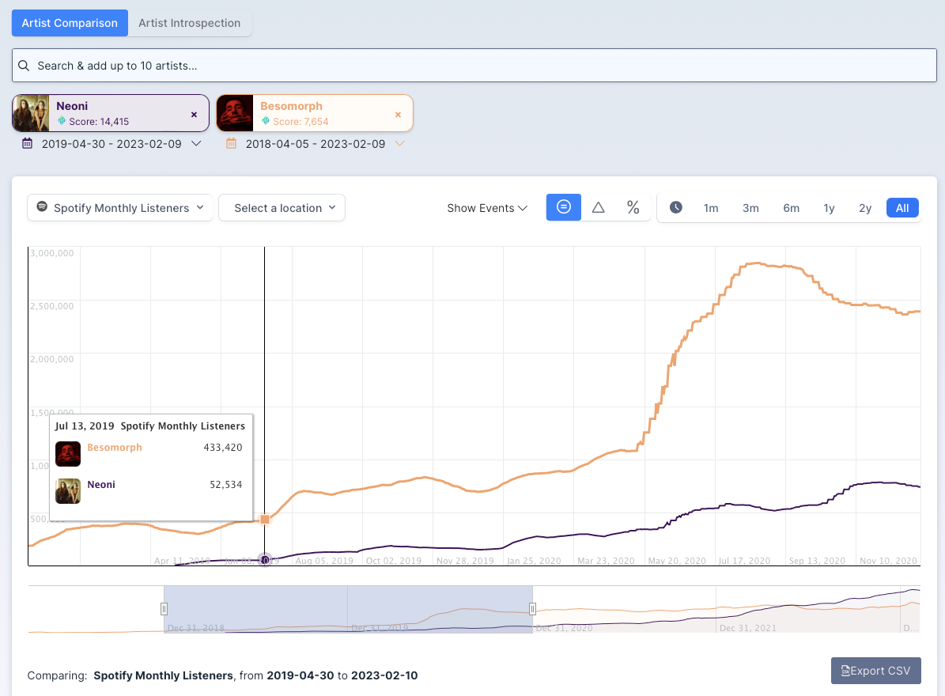Select the All time range button
945x696 pixels.
click(x=902, y=208)
